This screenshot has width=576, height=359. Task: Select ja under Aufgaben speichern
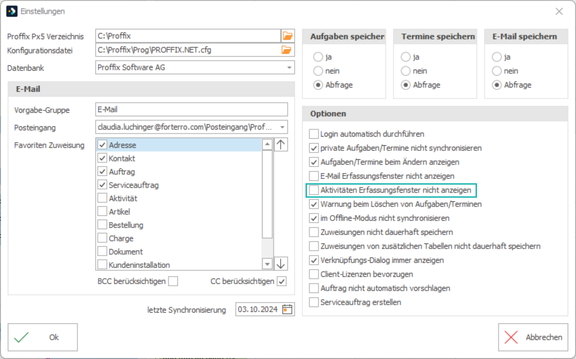pyautogui.click(x=318, y=57)
